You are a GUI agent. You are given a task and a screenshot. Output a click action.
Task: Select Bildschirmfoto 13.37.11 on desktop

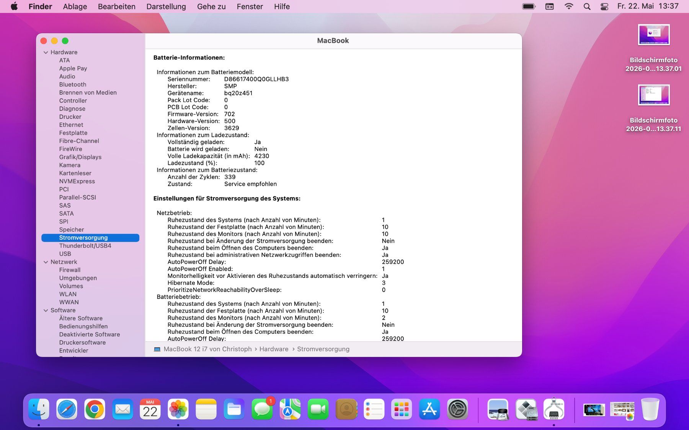click(x=654, y=109)
